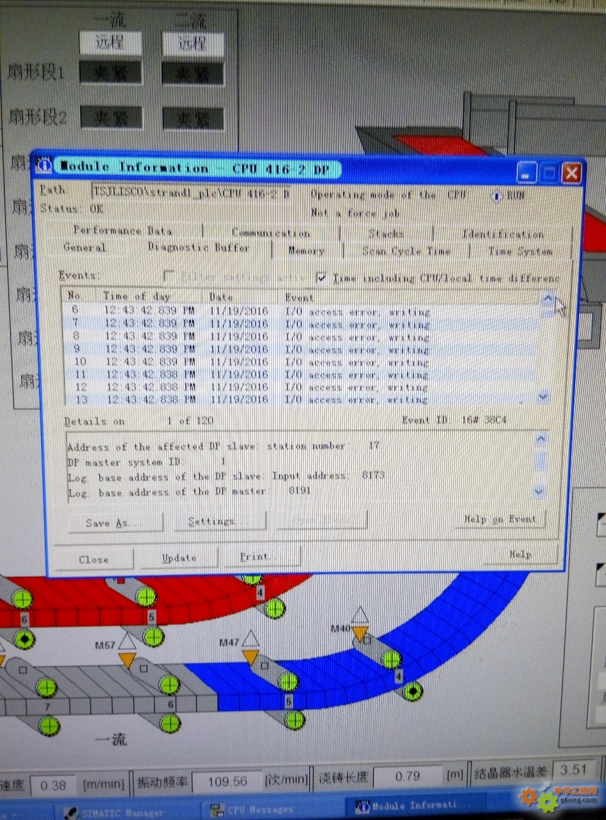Viewport: 606px width, 820px height.
Task: Select the Diagnostic Buffer tab
Action: pyautogui.click(x=199, y=247)
